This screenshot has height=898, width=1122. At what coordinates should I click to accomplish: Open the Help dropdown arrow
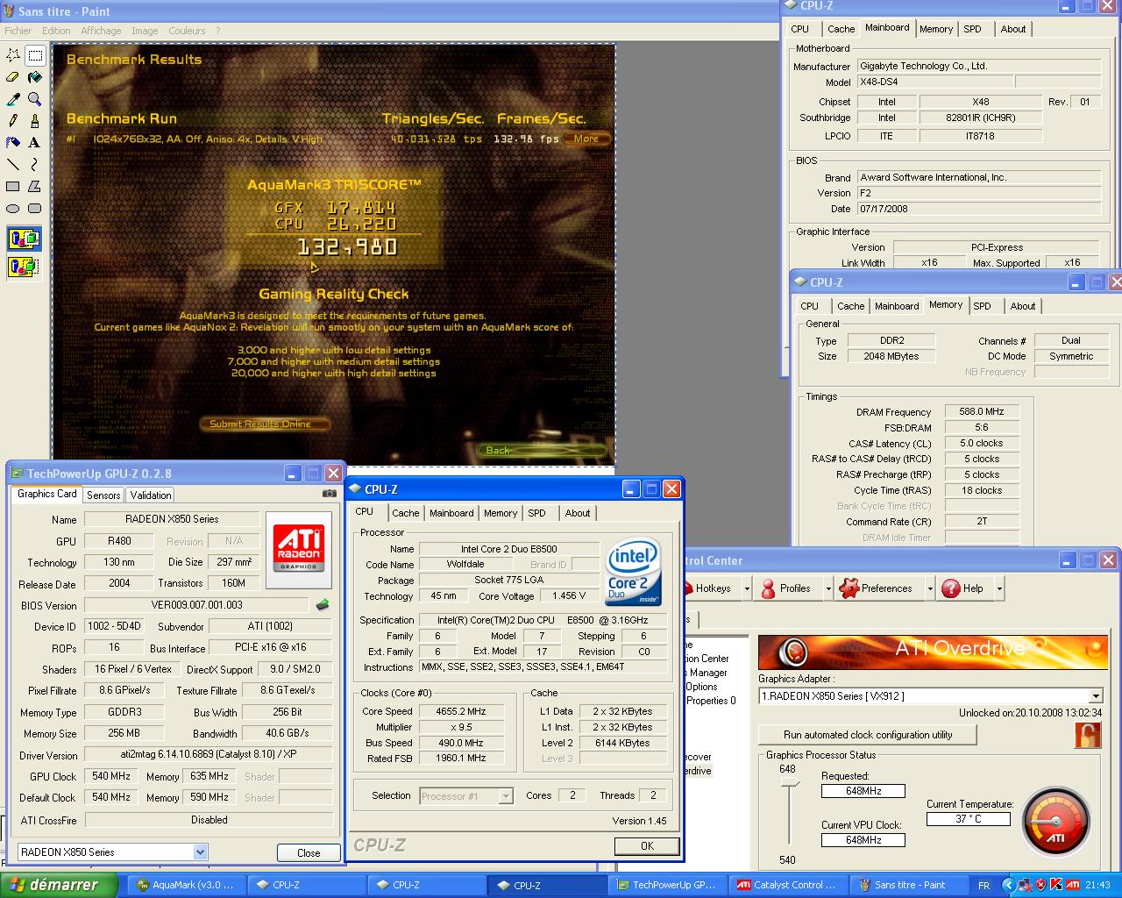[999, 588]
